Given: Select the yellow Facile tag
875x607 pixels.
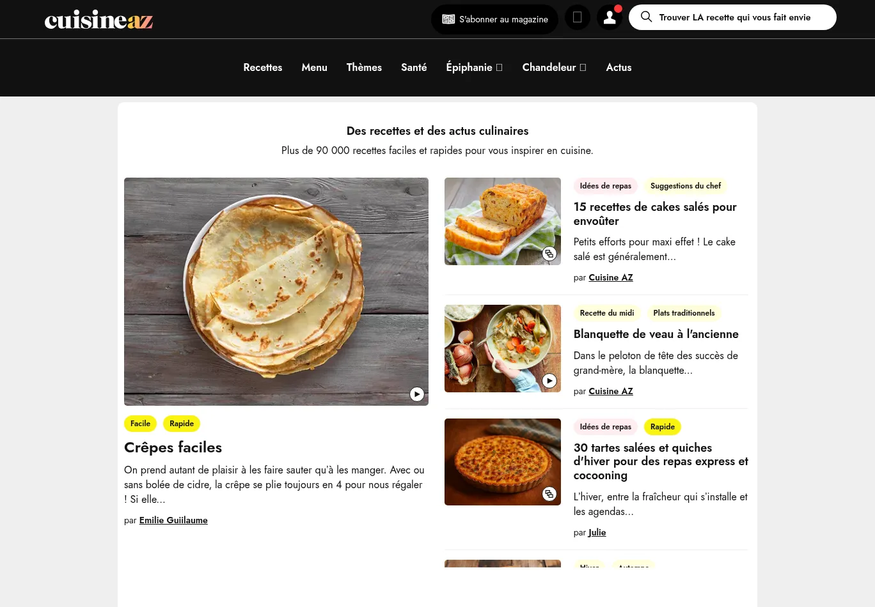Looking at the screenshot, I should [x=140, y=424].
